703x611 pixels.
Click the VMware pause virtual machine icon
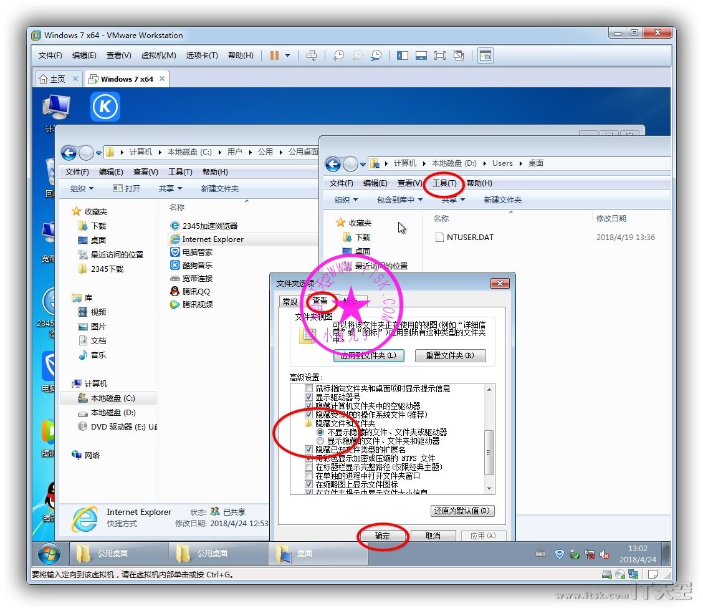274,55
